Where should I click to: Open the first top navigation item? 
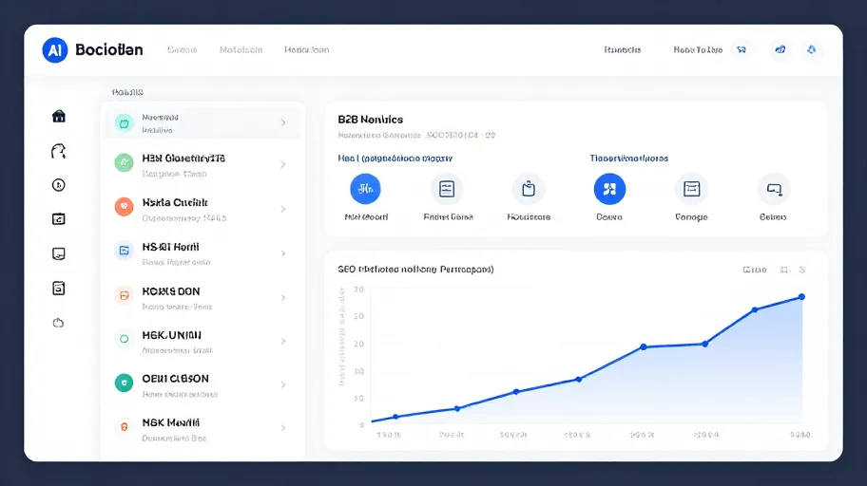click(182, 49)
